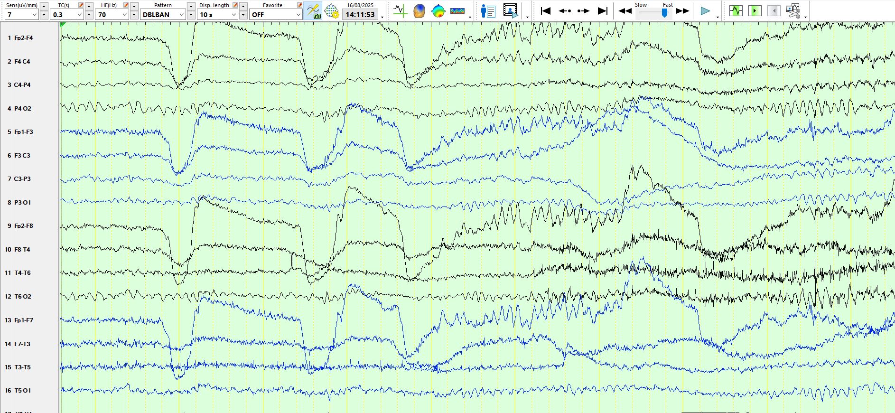Open the Disp. length dropdown showing 10 s
The image size is (895, 413).
click(217, 15)
